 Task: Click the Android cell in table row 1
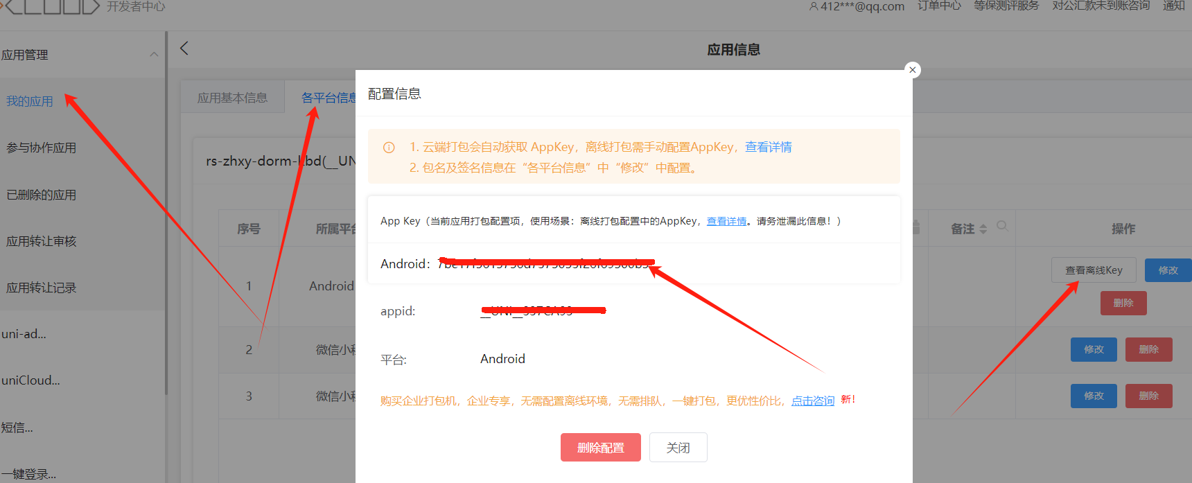[x=331, y=286]
